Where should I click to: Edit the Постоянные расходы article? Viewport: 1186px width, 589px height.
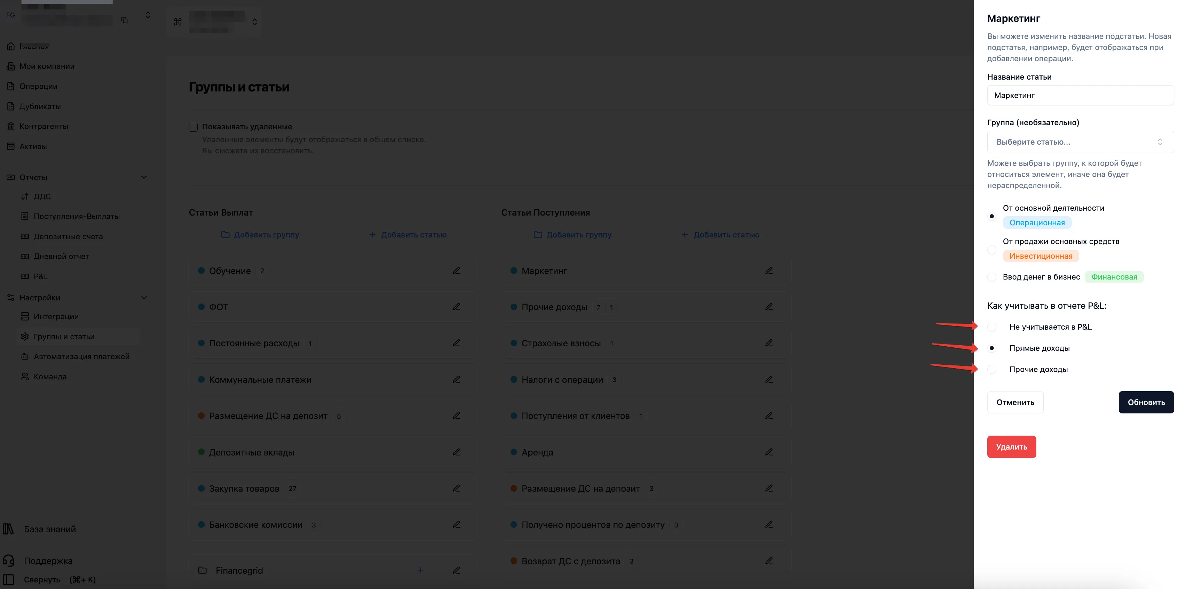[456, 343]
